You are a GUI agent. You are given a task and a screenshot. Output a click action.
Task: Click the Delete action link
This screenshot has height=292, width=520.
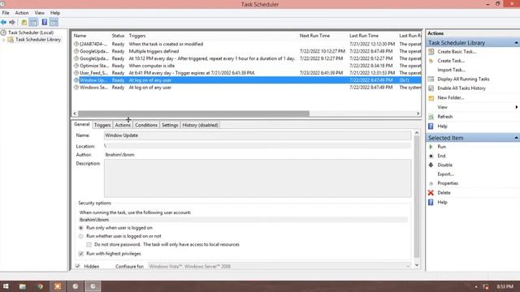444,193
